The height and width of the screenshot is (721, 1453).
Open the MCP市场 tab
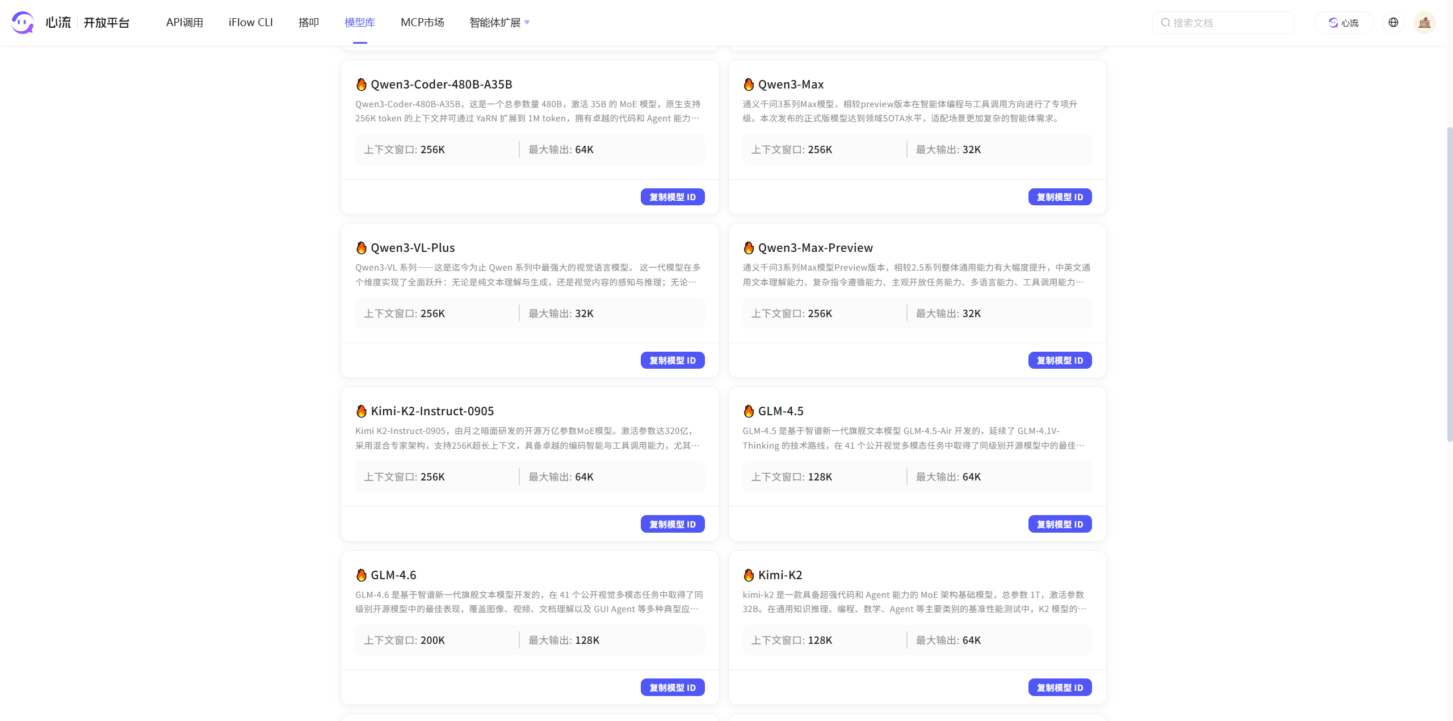422,22
